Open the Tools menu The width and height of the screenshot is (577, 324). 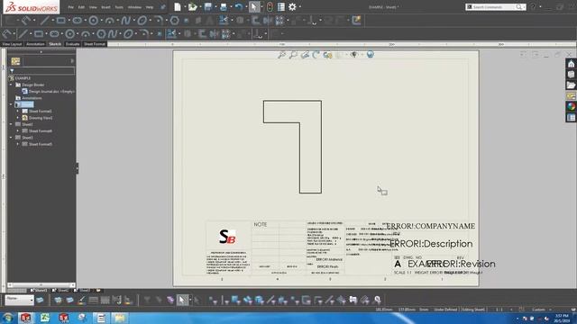(x=119, y=7)
